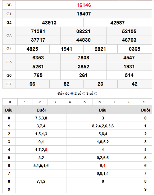Choose digit 0 in the number filter row
Image resolution: width=154 pixels, height=195 pixels.
click(x=10, y=102)
